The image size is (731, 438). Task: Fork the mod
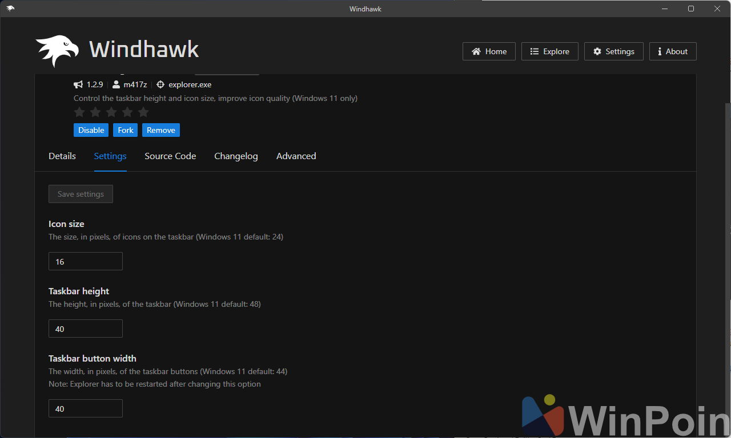point(126,130)
